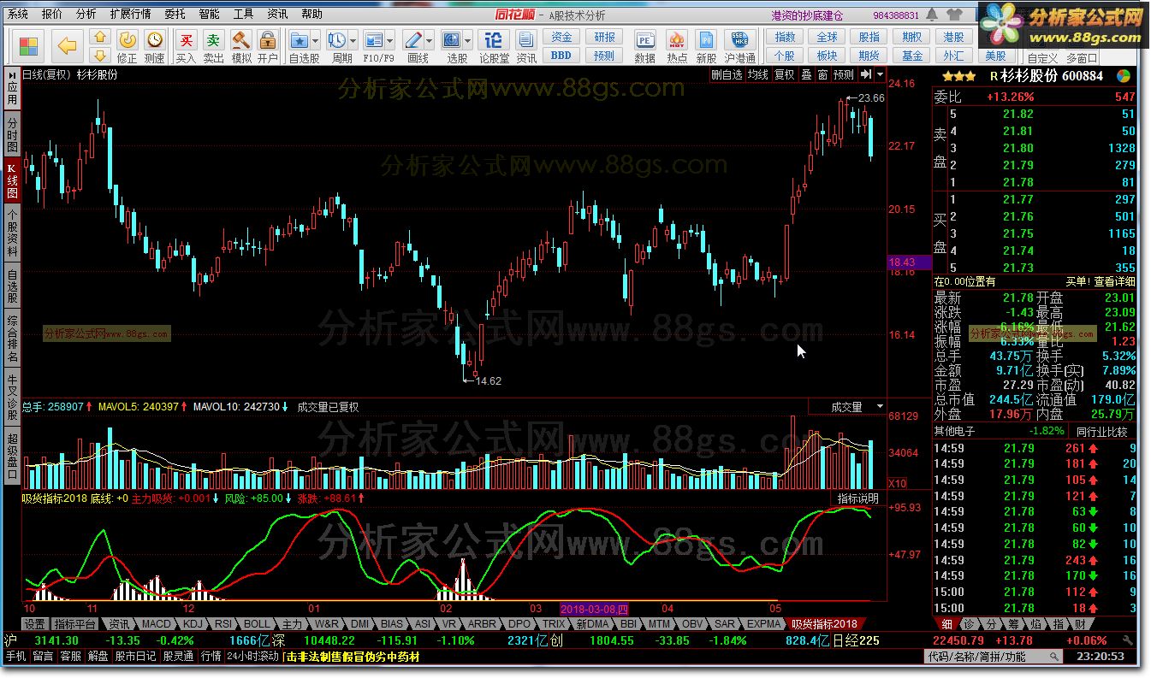Click the 全球 global market button
The height and width of the screenshot is (678, 1151).
[x=828, y=38]
